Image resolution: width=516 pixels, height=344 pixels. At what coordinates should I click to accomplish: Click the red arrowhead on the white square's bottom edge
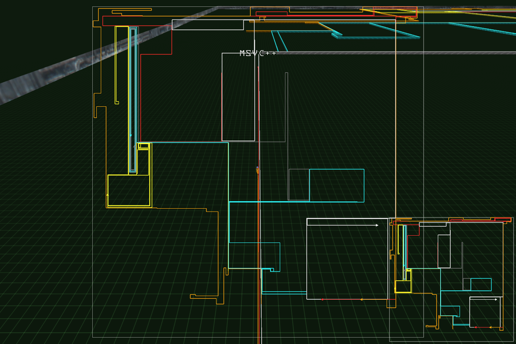click(x=322, y=299)
